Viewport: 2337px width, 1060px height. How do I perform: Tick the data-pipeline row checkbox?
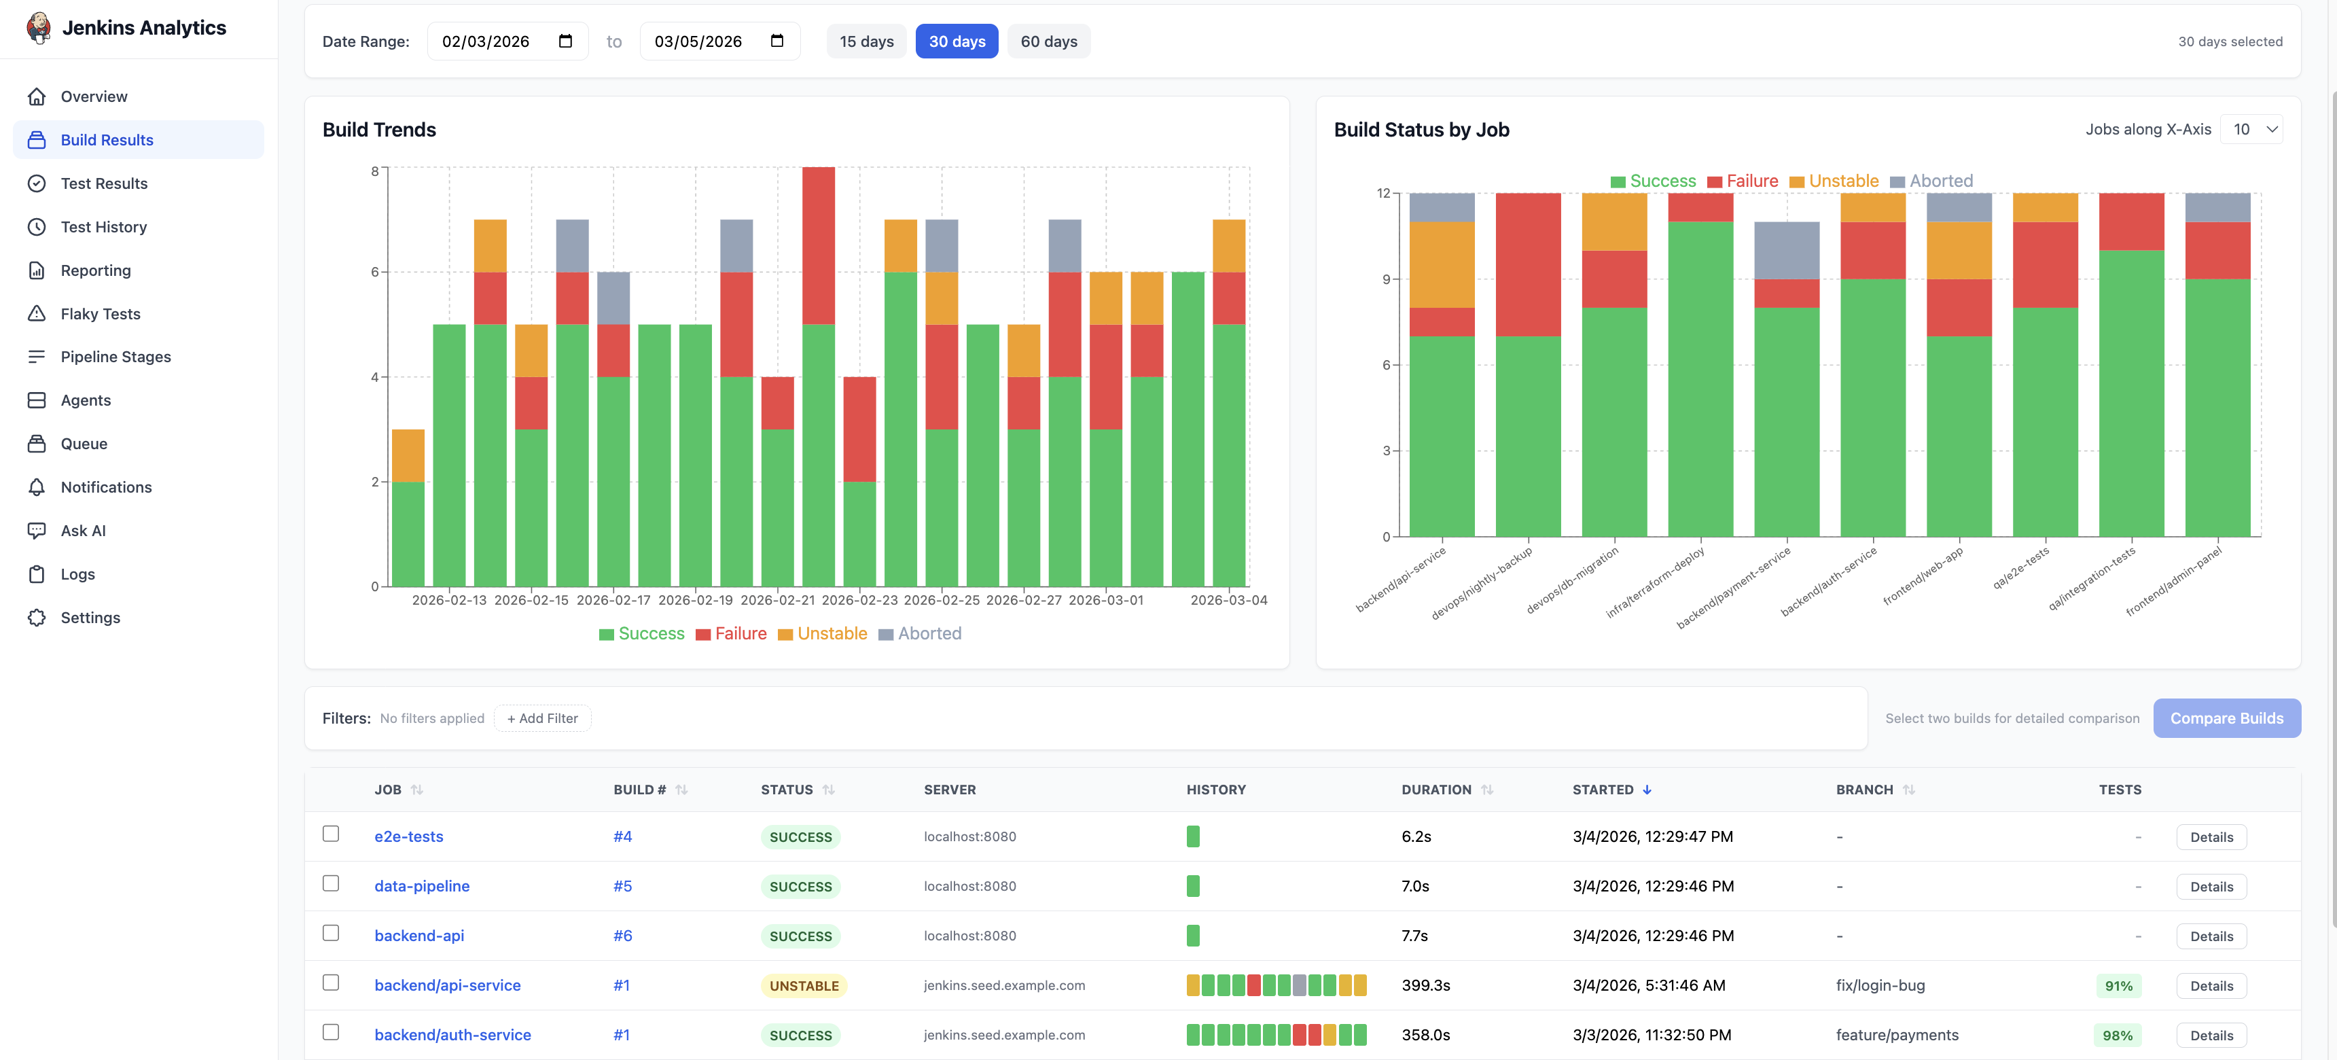coord(331,883)
